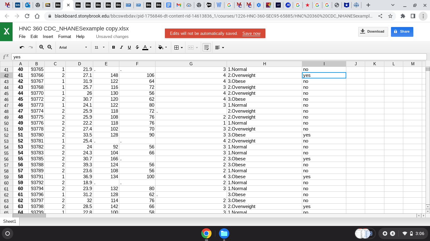Toggle underline formatting
Image resolution: width=430 pixels, height=241 pixels.
click(129, 47)
